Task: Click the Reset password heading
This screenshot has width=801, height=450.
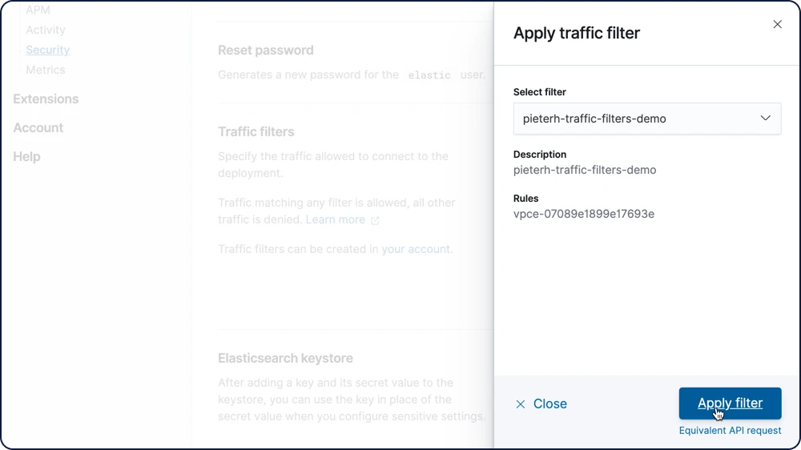Action: tap(266, 50)
